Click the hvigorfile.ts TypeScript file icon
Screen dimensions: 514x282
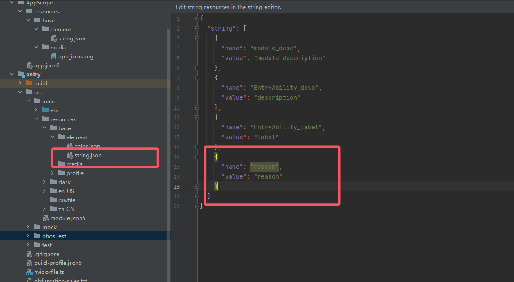pyautogui.click(x=29, y=272)
